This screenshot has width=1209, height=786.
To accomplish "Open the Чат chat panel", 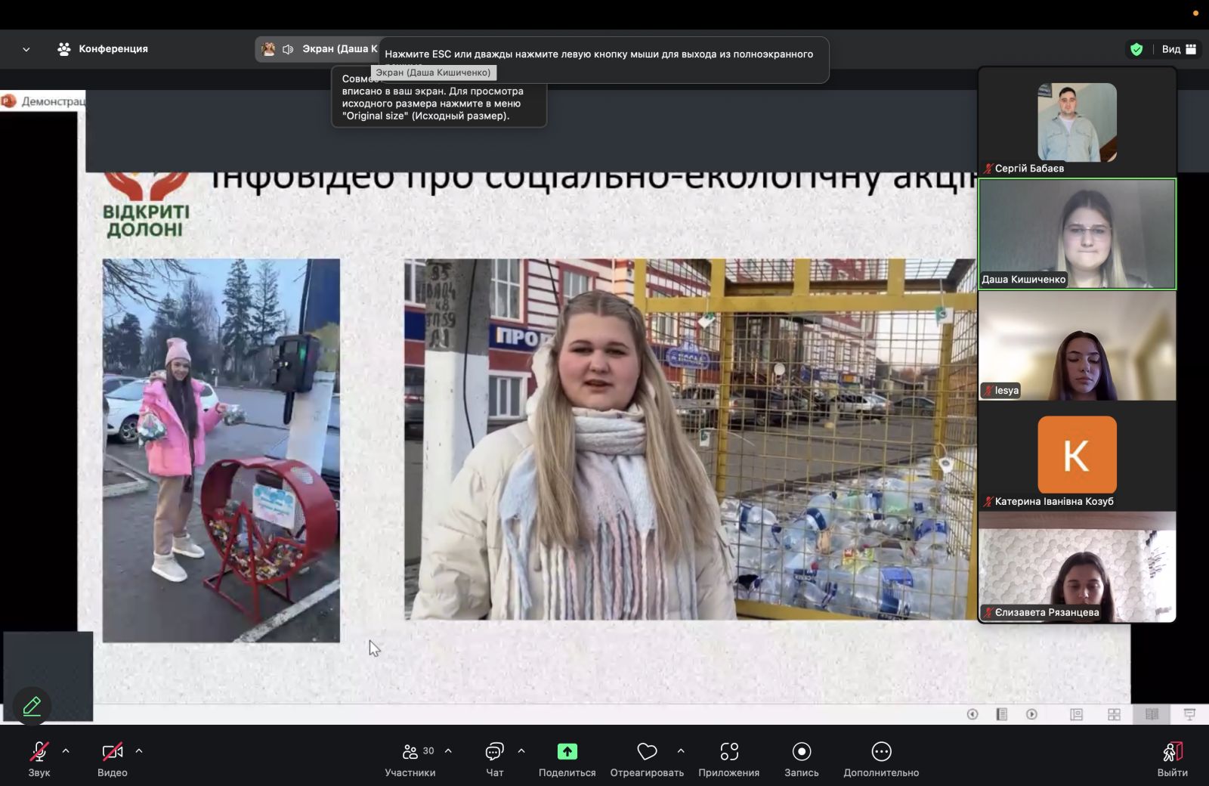I will point(494,752).
